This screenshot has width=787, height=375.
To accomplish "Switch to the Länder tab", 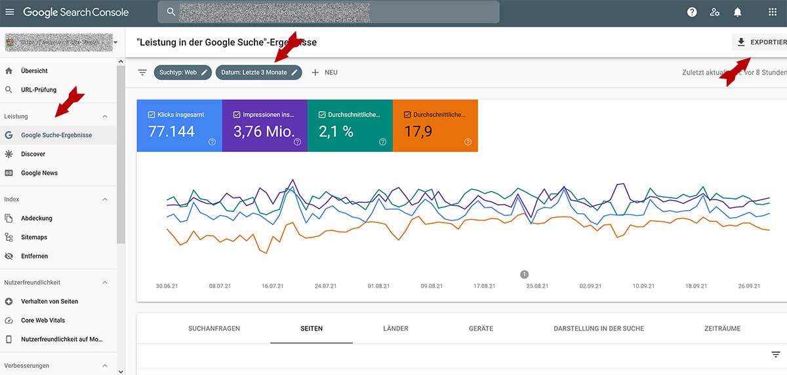I will pos(395,329).
